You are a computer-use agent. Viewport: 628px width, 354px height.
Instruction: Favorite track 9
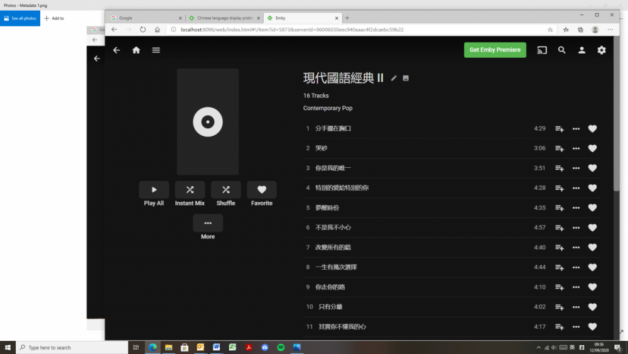coord(592,287)
